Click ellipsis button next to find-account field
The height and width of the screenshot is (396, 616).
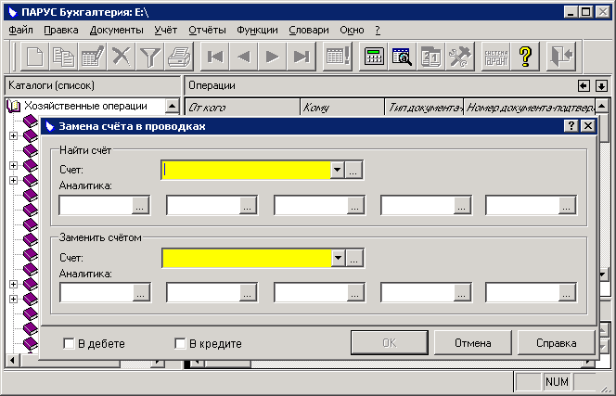[x=354, y=170]
